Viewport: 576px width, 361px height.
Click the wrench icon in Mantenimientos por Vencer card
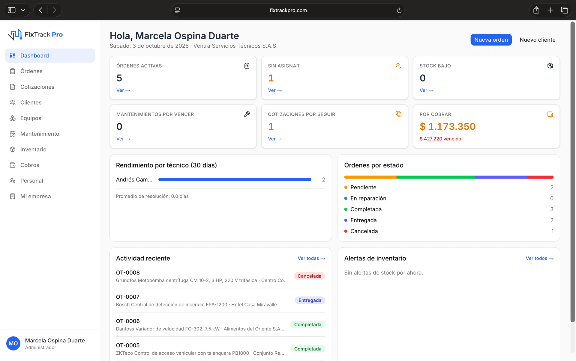tap(247, 114)
